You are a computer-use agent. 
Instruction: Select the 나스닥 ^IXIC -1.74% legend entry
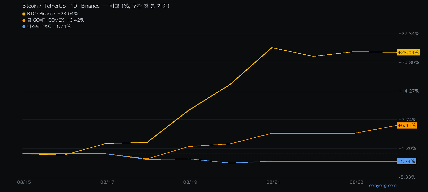(47, 26)
